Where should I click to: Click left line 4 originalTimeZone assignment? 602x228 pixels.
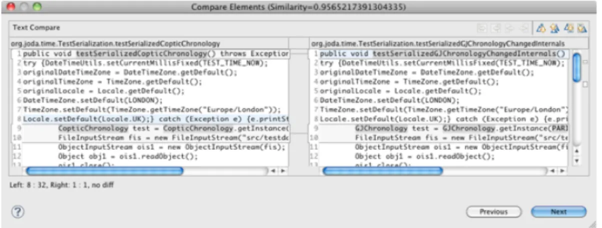(x=112, y=82)
